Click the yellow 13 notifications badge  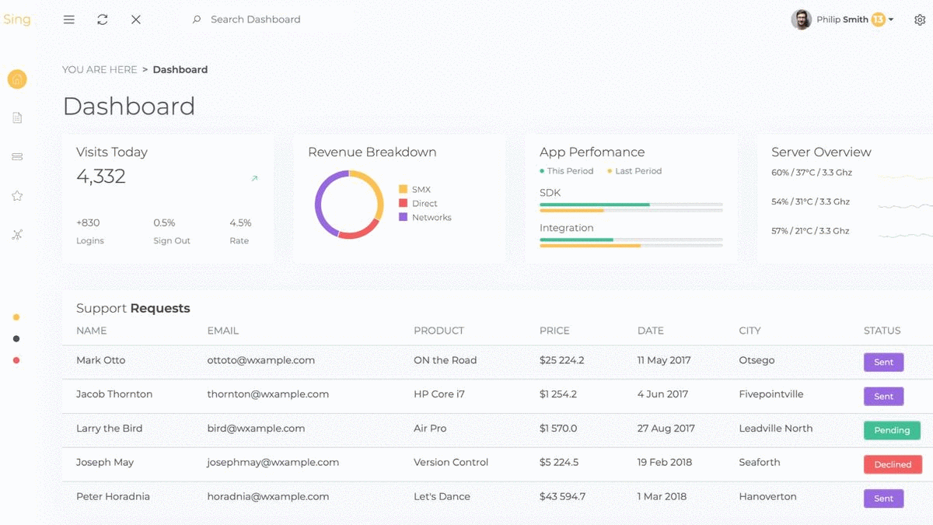point(877,19)
